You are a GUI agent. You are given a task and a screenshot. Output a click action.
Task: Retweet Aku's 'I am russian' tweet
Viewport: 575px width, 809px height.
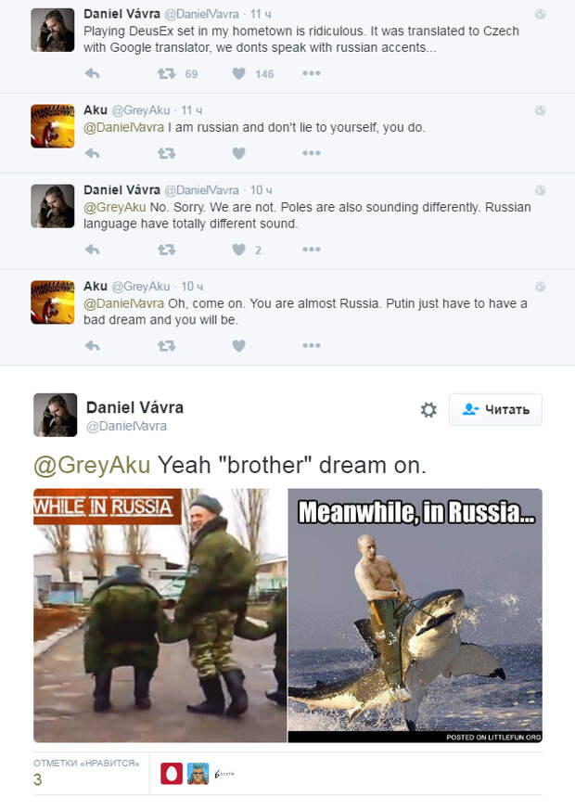click(166, 153)
